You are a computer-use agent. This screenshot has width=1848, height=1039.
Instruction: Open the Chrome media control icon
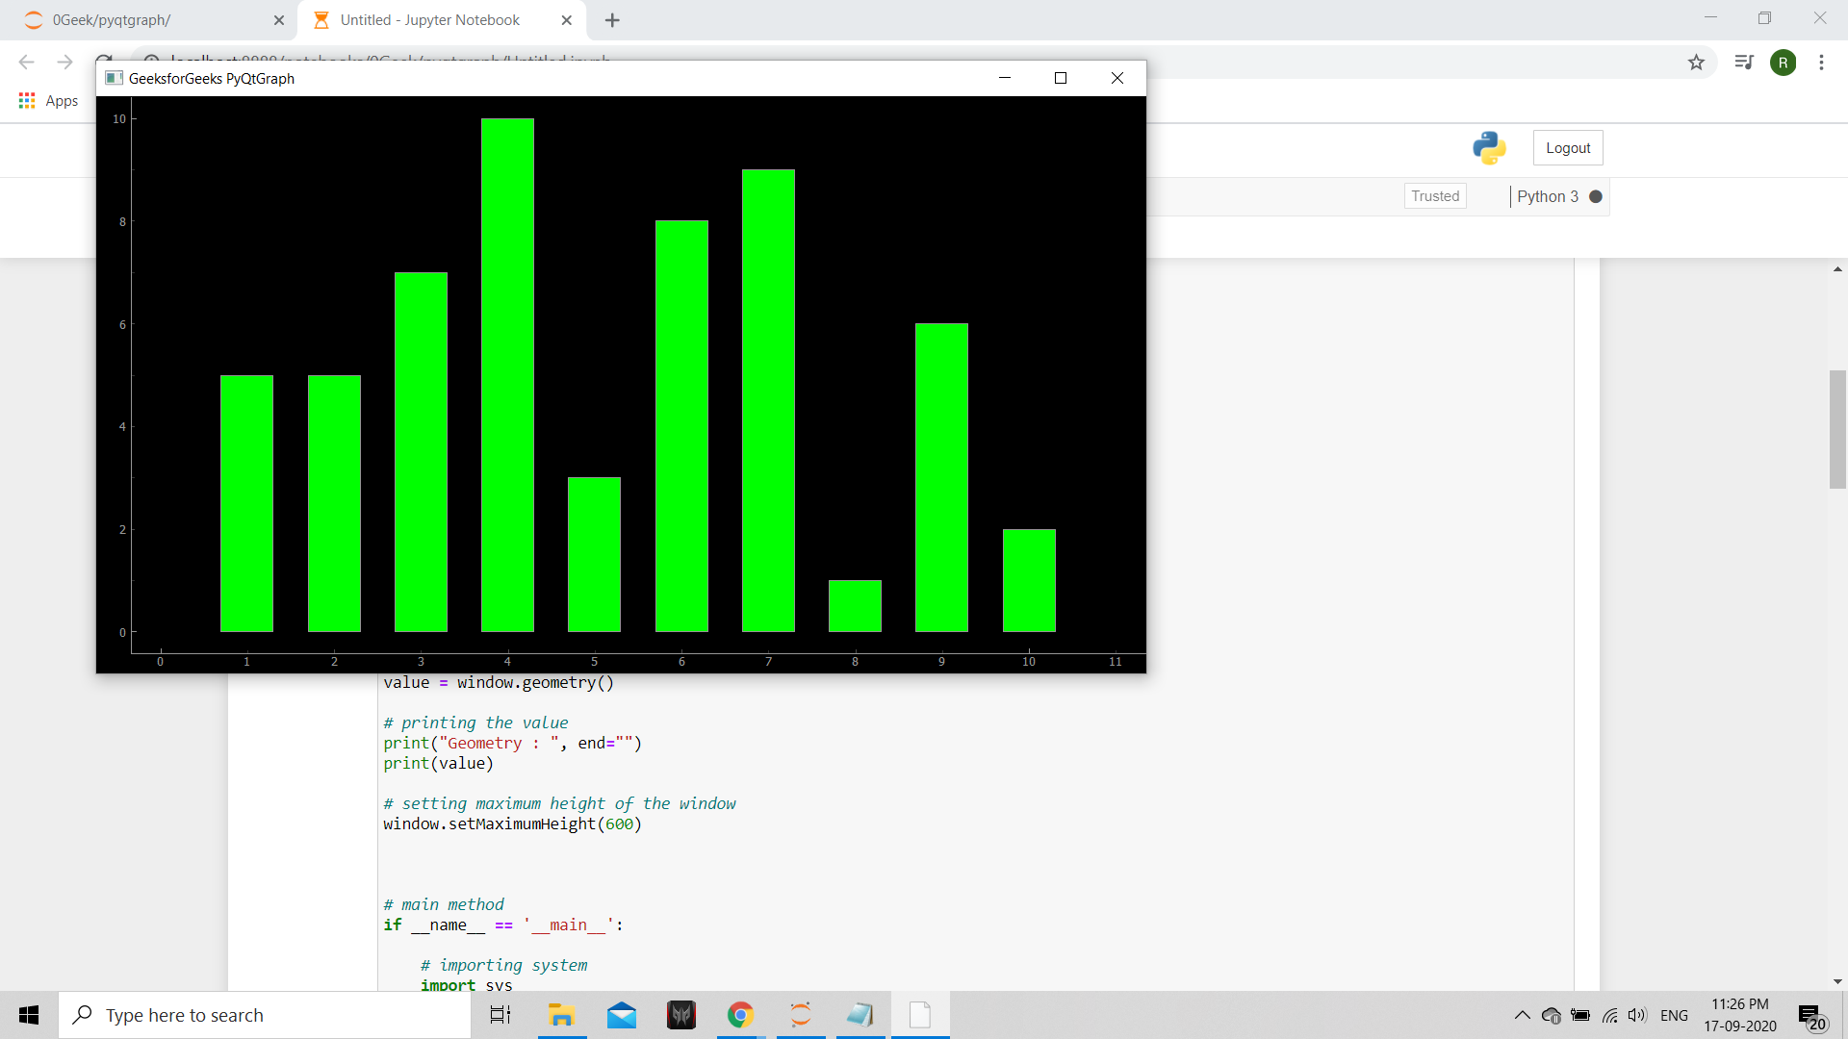click(1744, 63)
